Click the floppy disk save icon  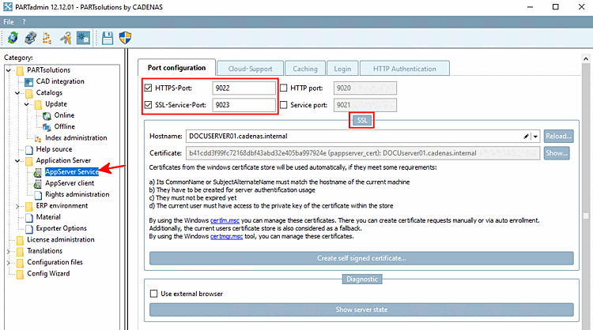[x=108, y=38]
